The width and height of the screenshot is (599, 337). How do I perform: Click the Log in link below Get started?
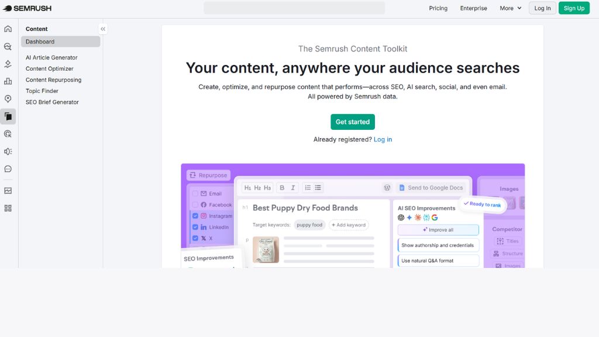383,139
